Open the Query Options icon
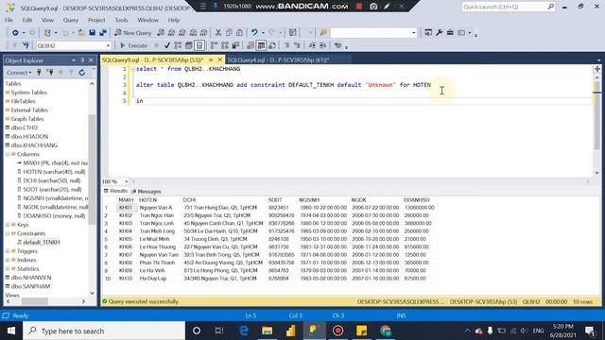This screenshot has width=605, height=340. (188, 45)
